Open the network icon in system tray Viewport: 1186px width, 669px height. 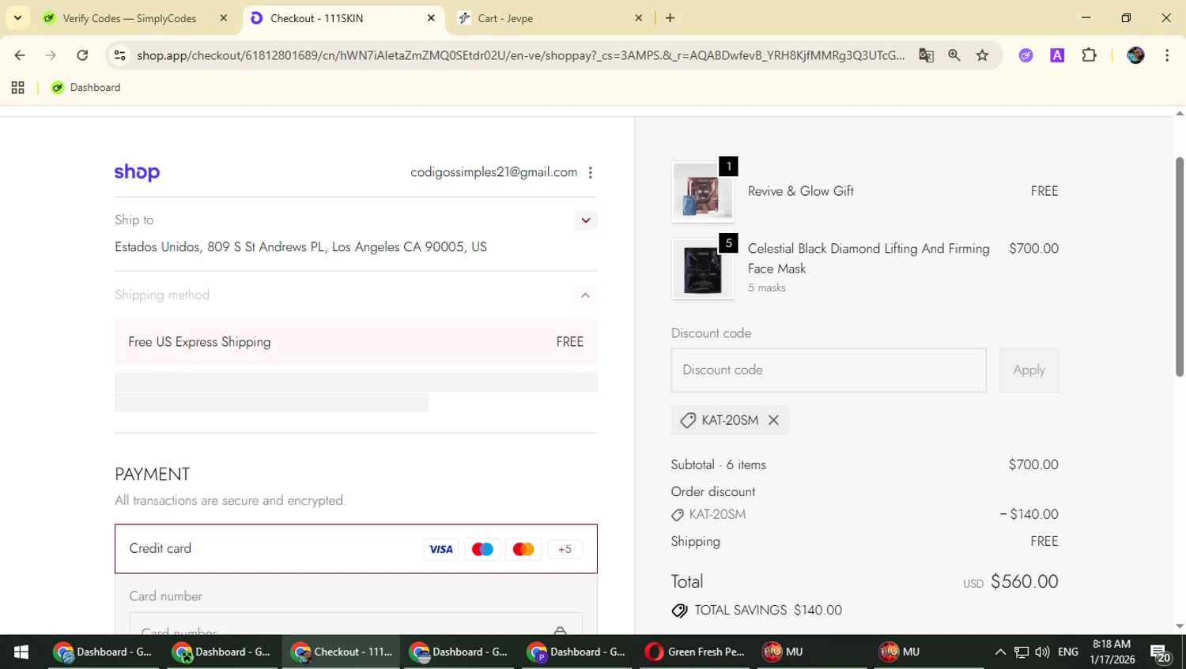(1022, 652)
